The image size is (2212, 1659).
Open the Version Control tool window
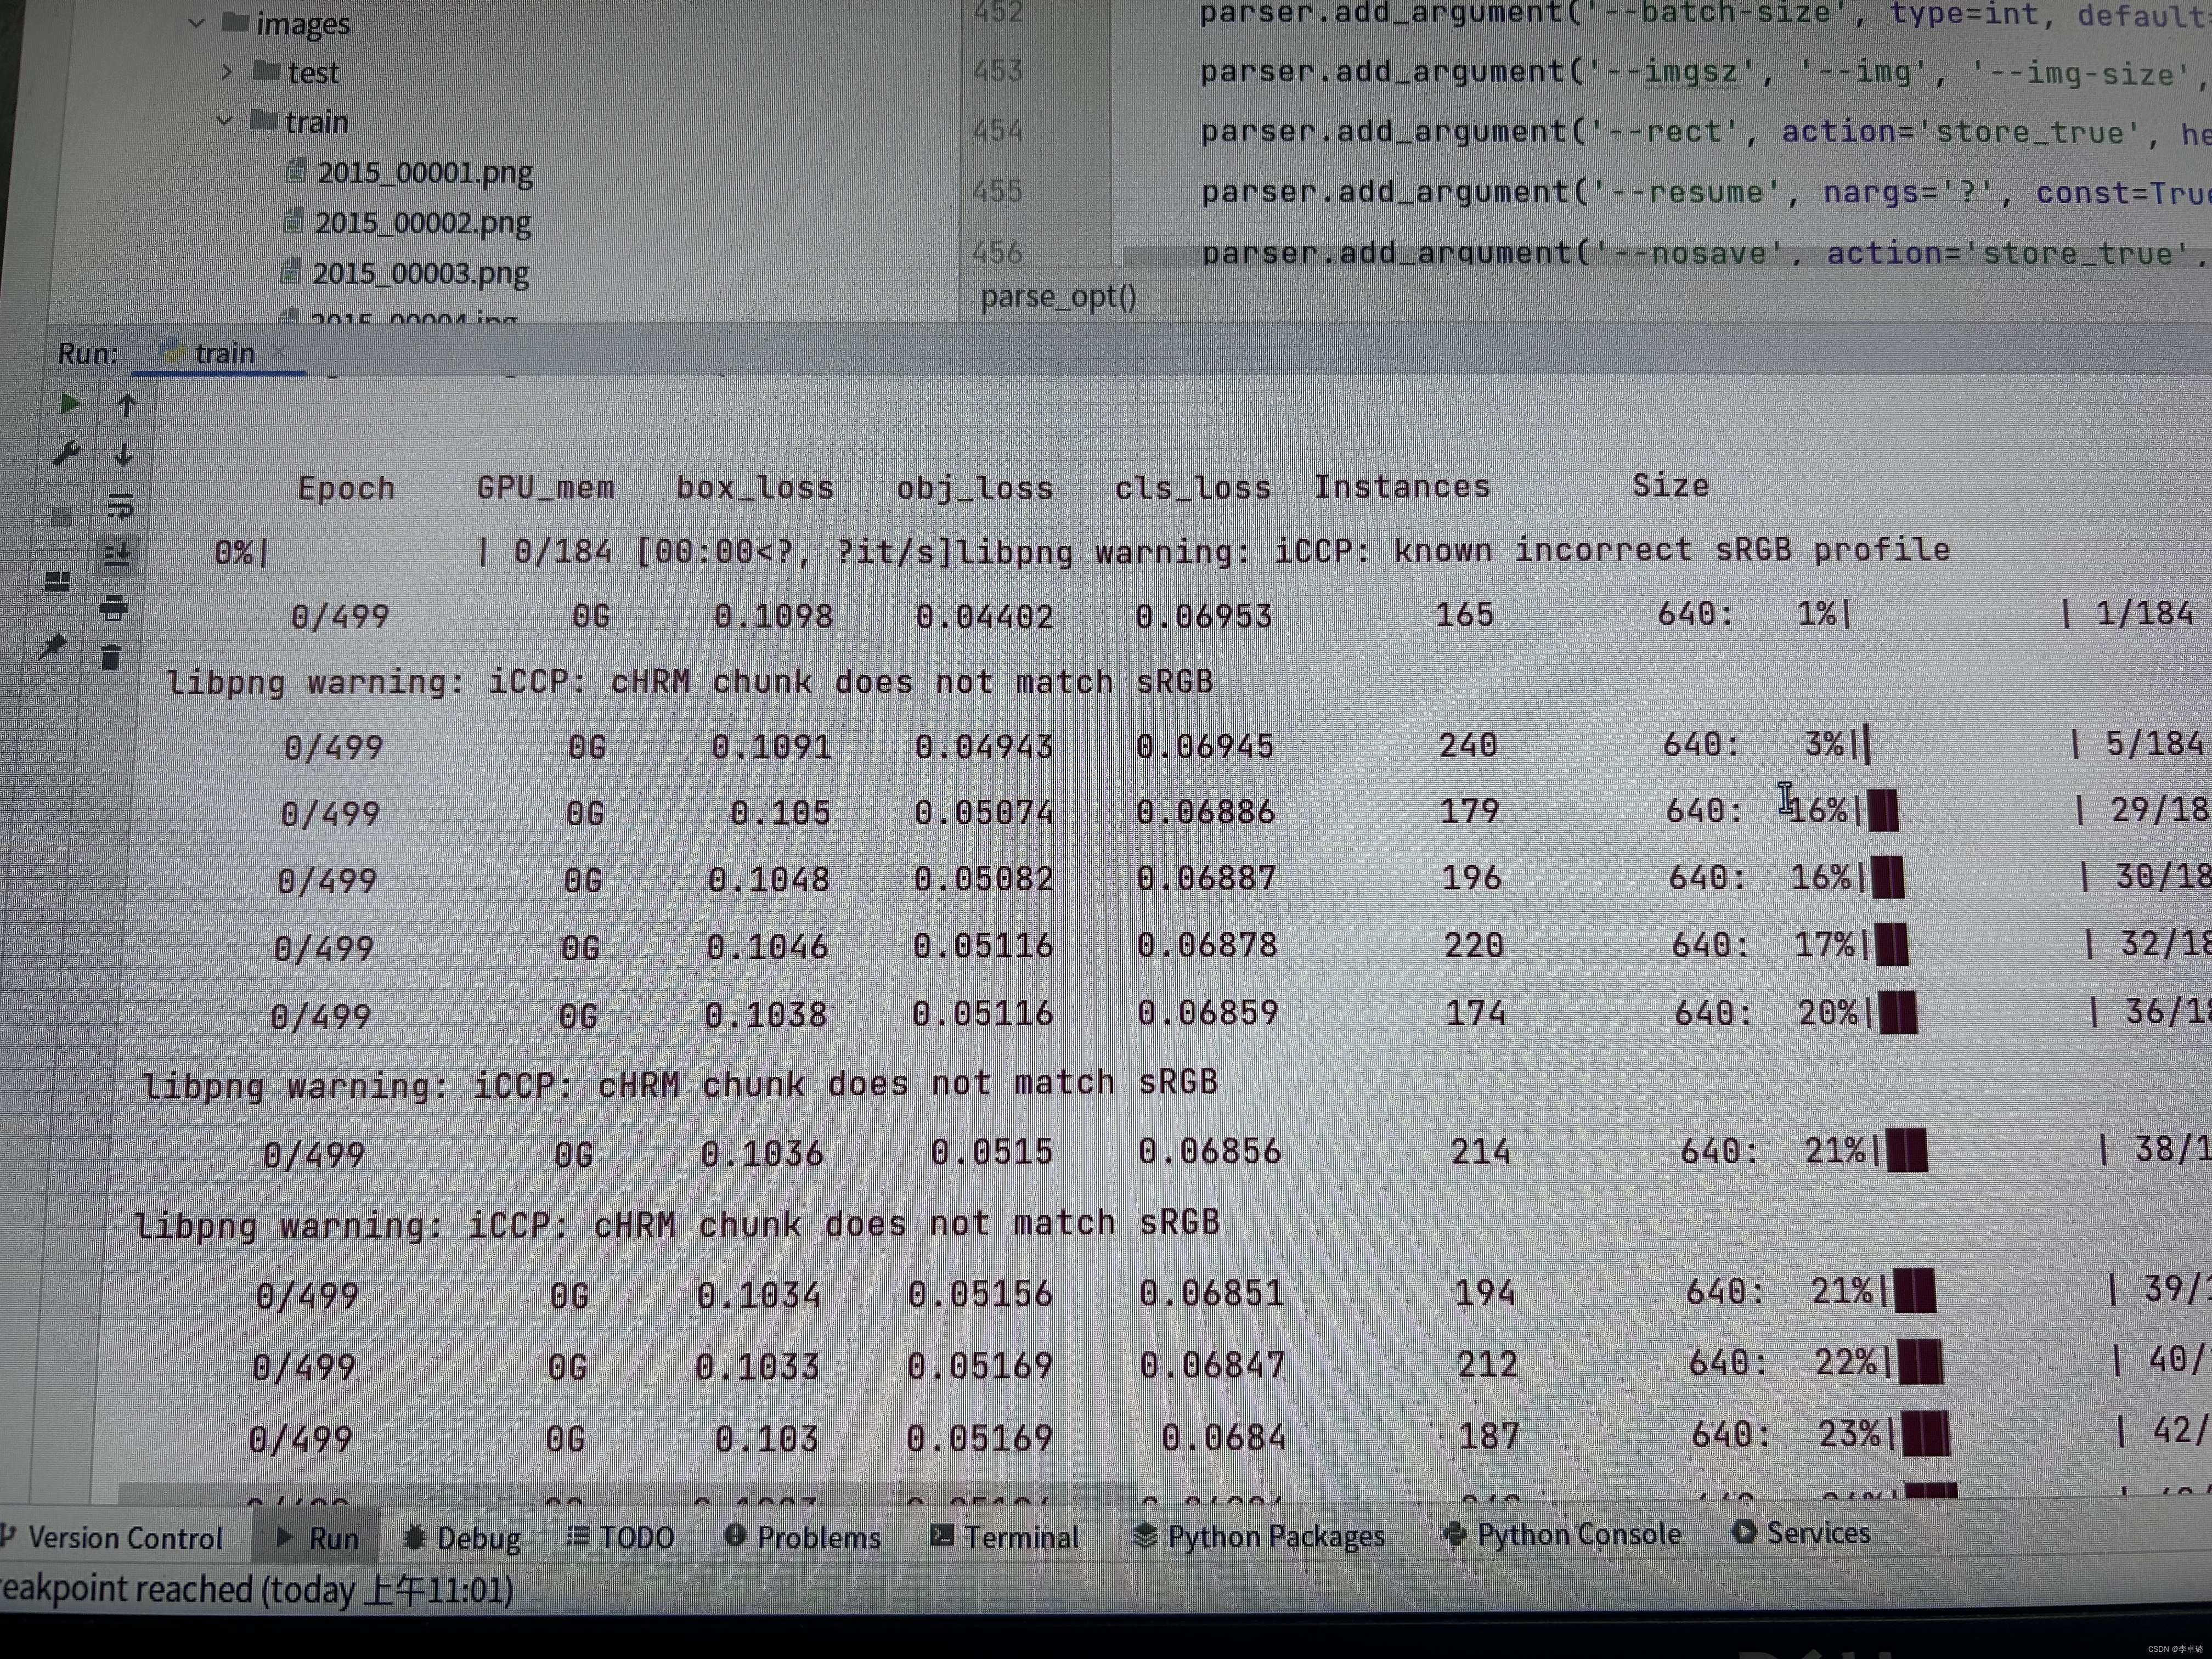pyautogui.click(x=112, y=1537)
